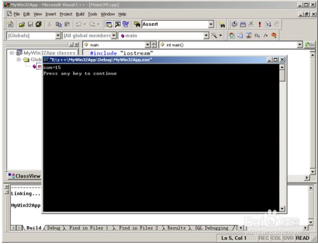
Task: Click the Copy icon in toolbar
Action: pos(59,25)
